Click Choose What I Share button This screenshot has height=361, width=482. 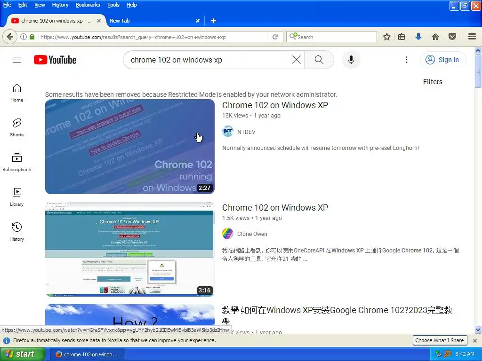coord(440,340)
